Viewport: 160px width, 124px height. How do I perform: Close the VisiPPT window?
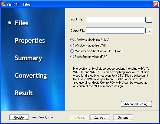pyautogui.click(x=156, y=4)
